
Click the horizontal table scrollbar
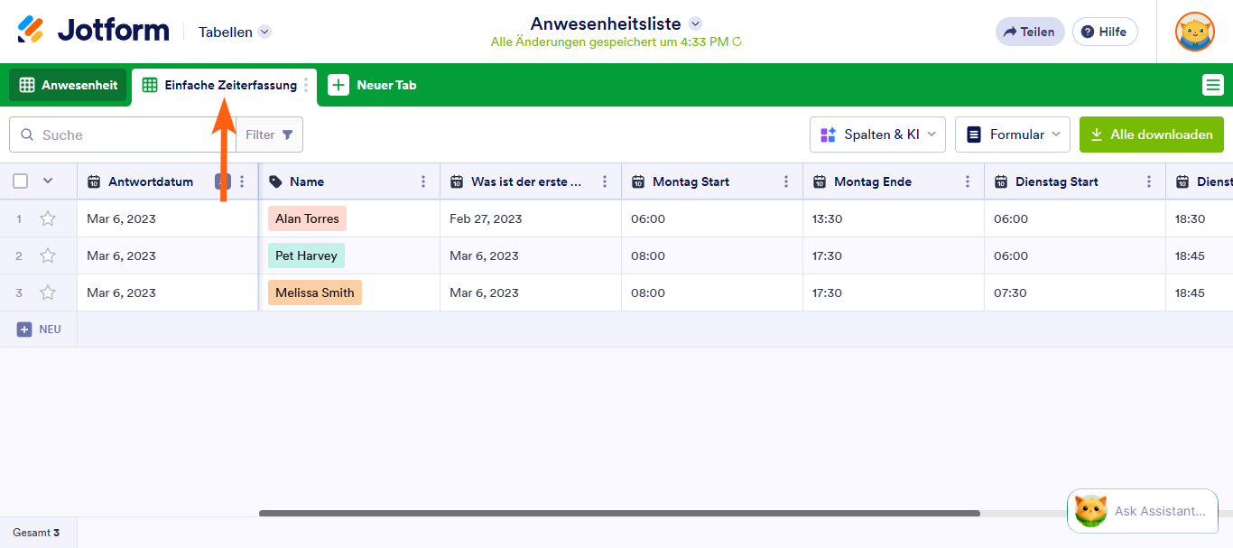pyautogui.click(x=619, y=513)
